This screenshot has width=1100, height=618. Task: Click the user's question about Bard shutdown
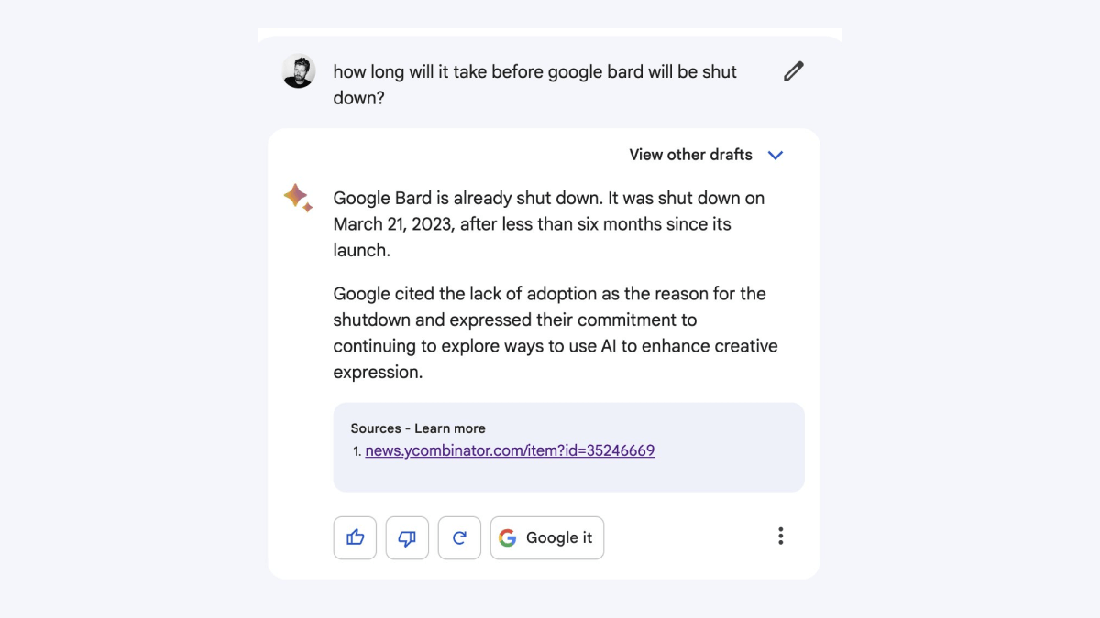[535, 84]
